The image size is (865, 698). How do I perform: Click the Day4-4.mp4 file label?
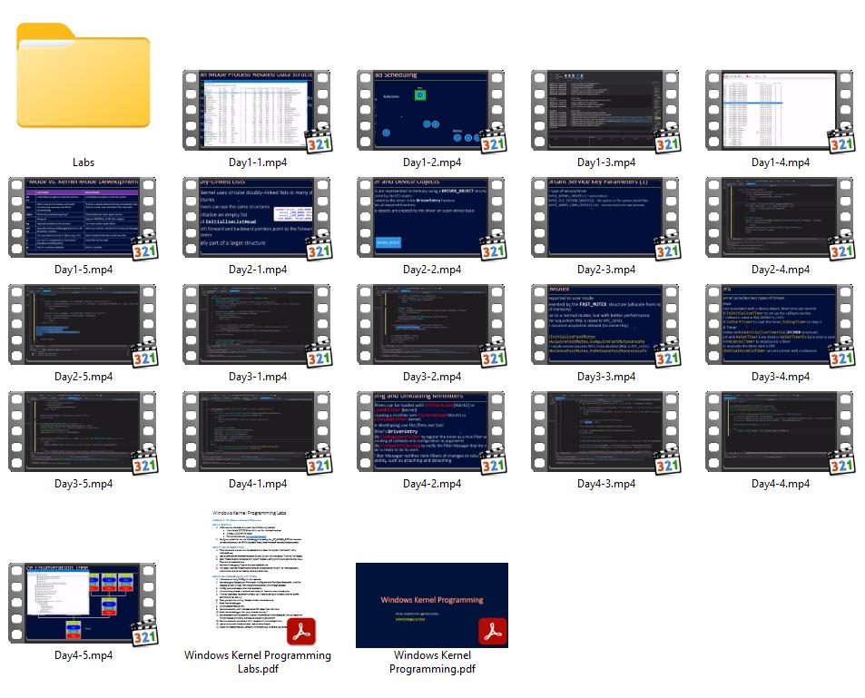point(780,484)
